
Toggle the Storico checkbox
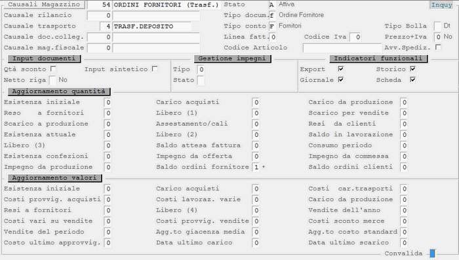[x=412, y=69]
